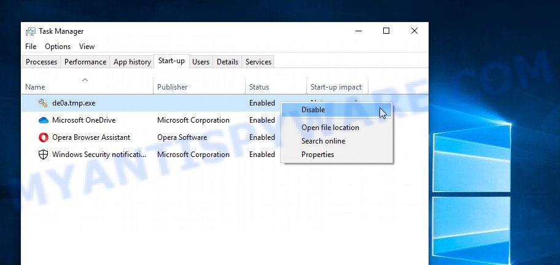The image size is (560, 265).
Task: Close the Task Manager window
Action: (x=414, y=31)
